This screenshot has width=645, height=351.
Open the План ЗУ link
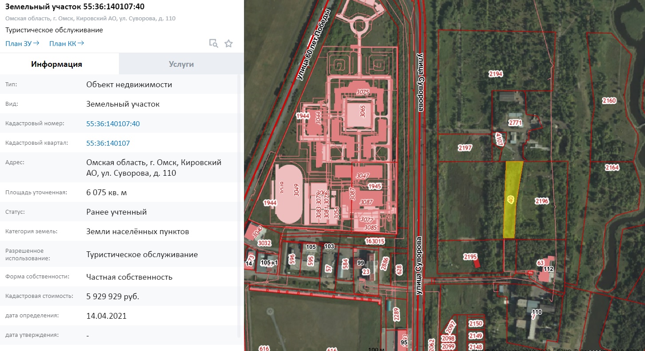[22, 43]
